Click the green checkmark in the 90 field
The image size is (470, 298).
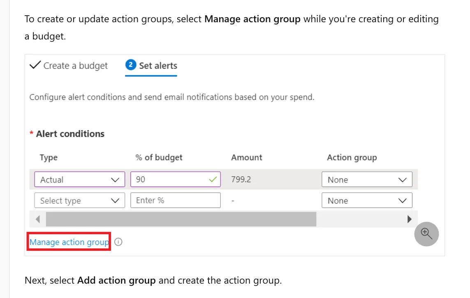coord(213,179)
